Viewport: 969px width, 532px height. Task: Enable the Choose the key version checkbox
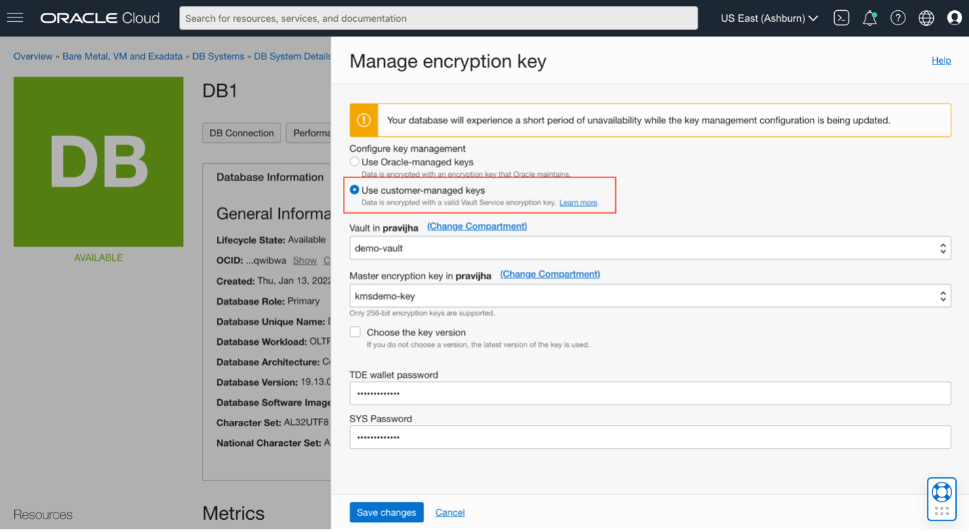355,332
